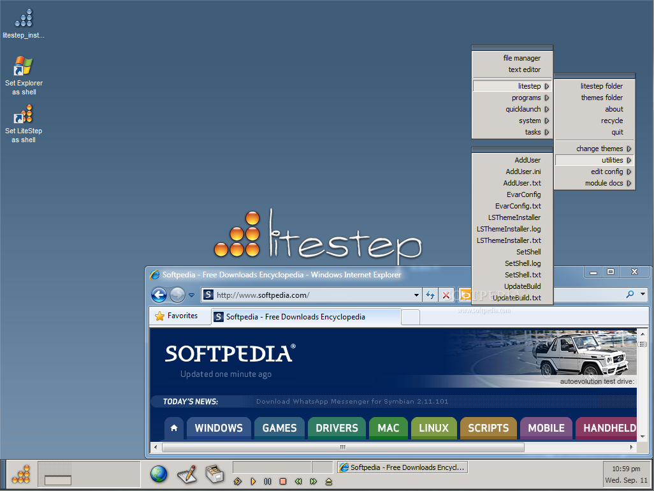Launch the globe web browser icon

point(159,474)
